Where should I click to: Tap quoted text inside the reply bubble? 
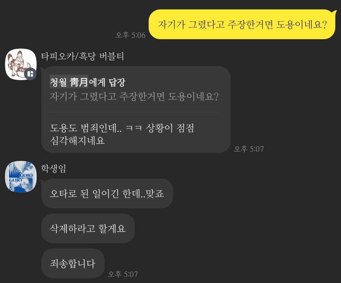(x=134, y=97)
